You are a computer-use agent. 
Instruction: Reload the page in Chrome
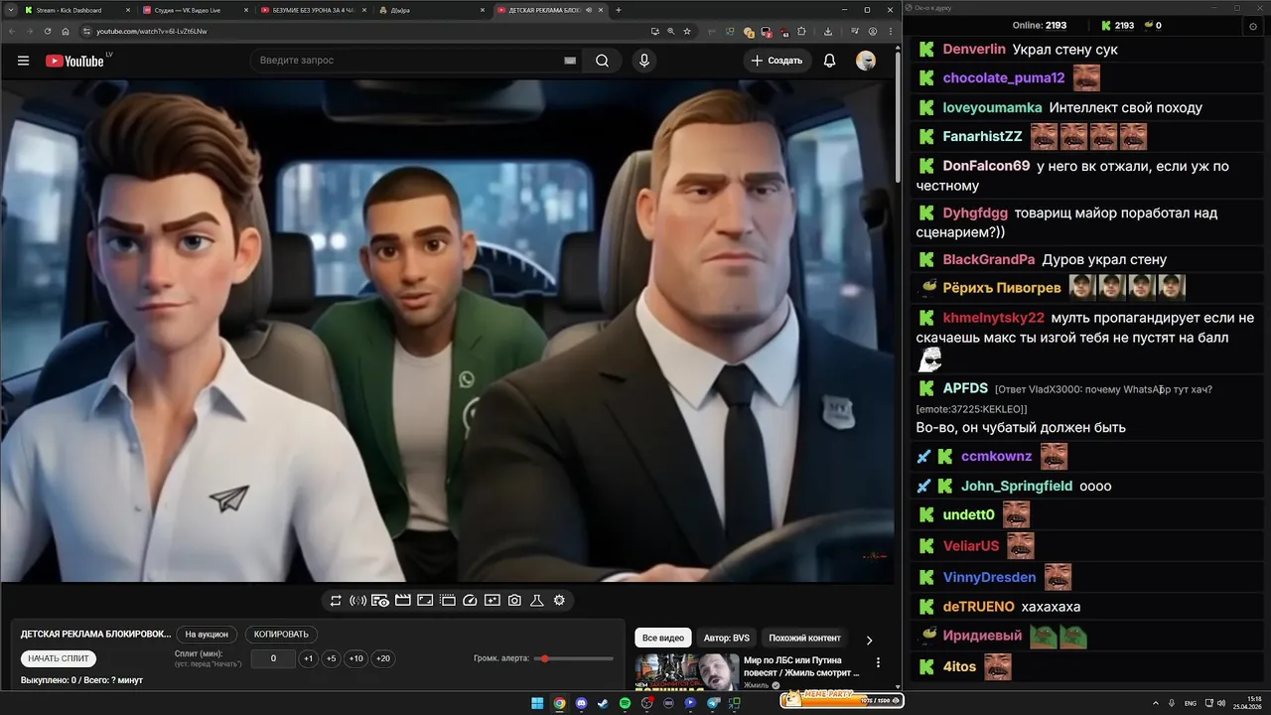click(47, 31)
